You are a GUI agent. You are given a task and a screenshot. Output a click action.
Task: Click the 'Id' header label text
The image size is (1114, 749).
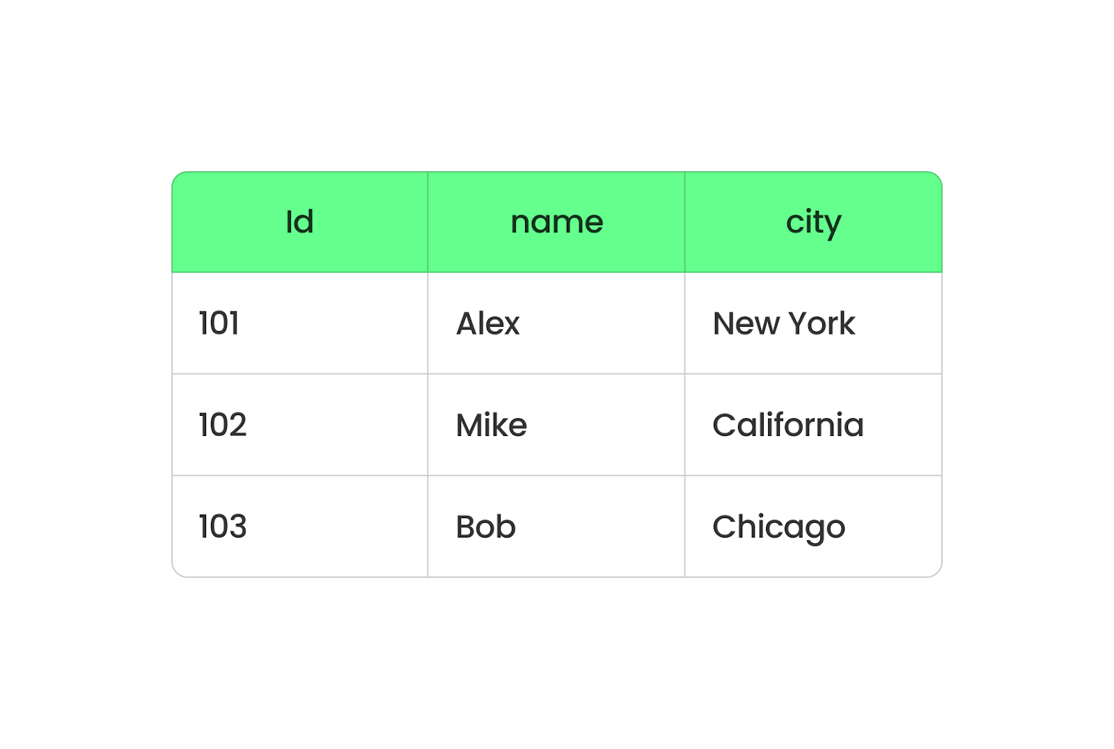coord(299,222)
